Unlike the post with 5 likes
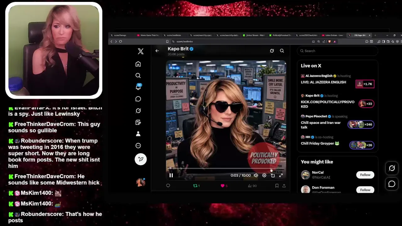Viewport: 402px width, 226px height. 224,186
